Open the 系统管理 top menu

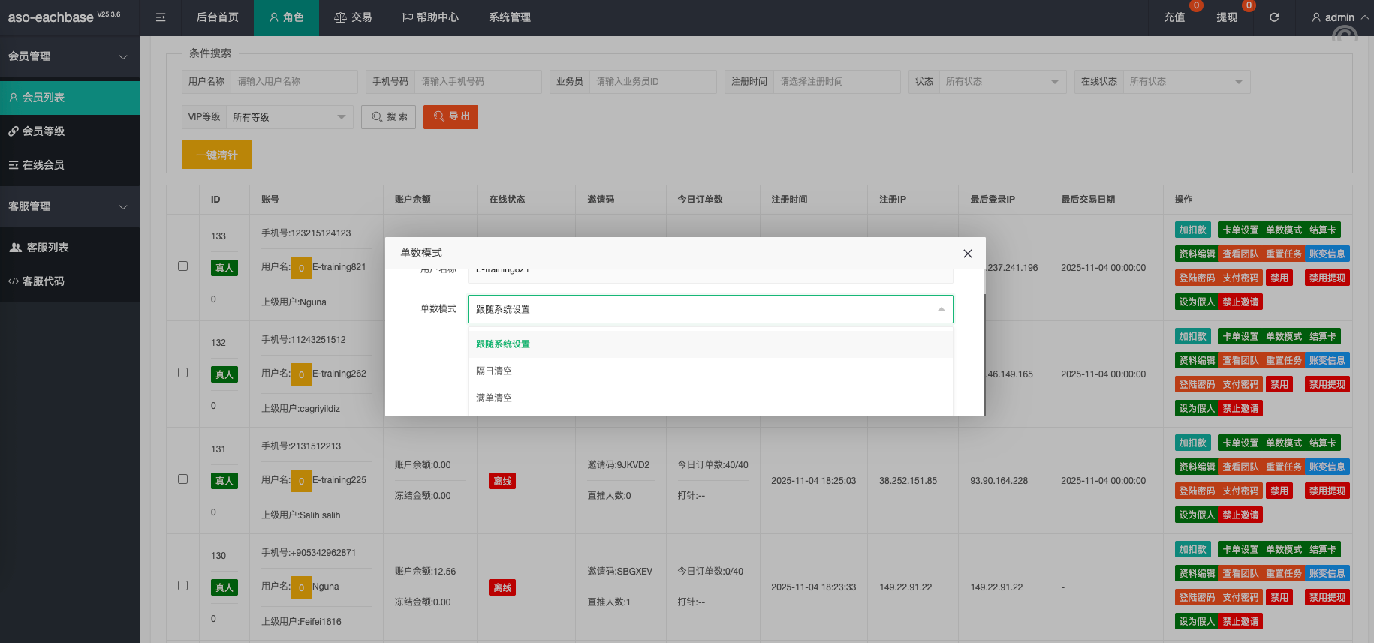pos(510,17)
